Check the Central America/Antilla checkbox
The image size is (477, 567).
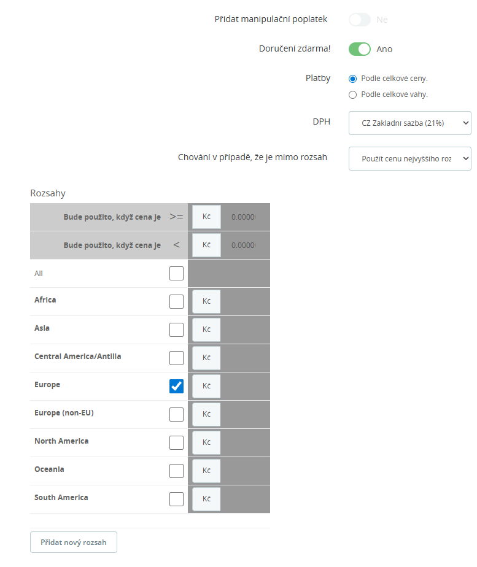coord(176,358)
